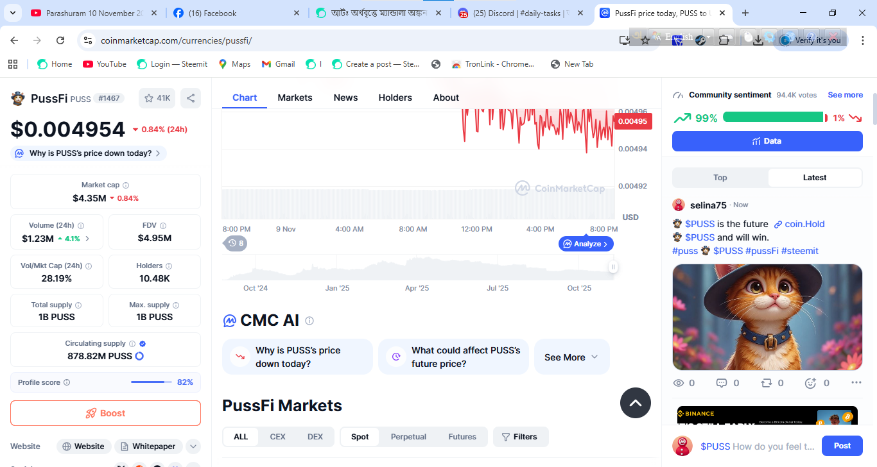Add PussFi to watchlist via the 41K star
Viewport: 877px width, 467px height.
coord(157,98)
